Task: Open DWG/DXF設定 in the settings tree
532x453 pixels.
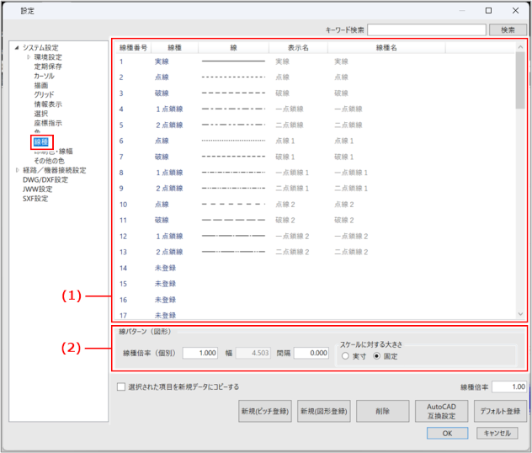Action: pos(45,179)
